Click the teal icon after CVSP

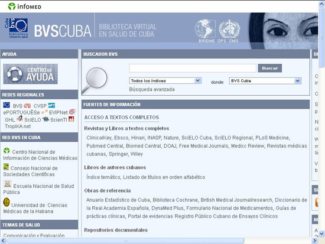[x=51, y=105]
